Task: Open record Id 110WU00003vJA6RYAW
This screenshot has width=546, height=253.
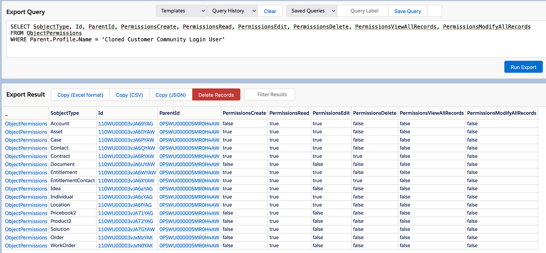Action: (x=126, y=156)
